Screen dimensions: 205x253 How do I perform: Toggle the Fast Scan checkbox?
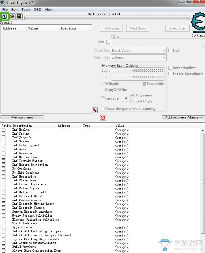pos(102,98)
